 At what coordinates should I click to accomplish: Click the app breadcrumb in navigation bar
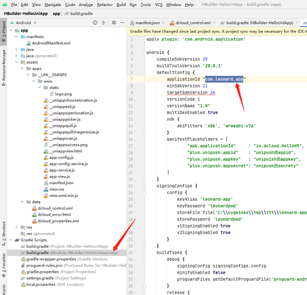pyautogui.click(x=56, y=14)
